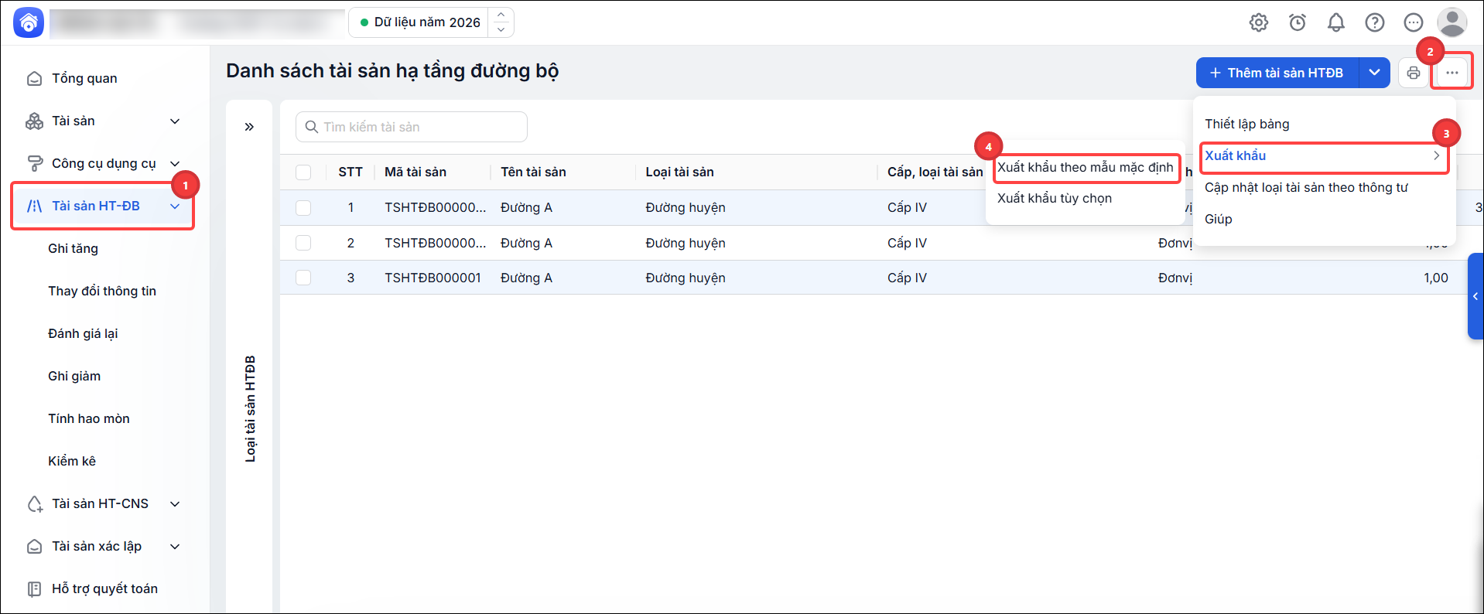Open Hỗ trợ quyết toán section
Image resolution: width=1484 pixels, height=614 pixels.
click(x=104, y=588)
